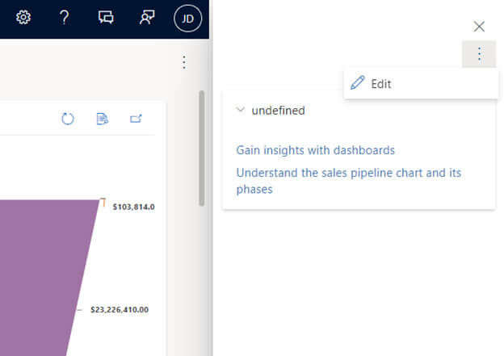Screen dimensions: 504x356
Task: Click the pencil icon beside Edit
Action: click(357, 83)
